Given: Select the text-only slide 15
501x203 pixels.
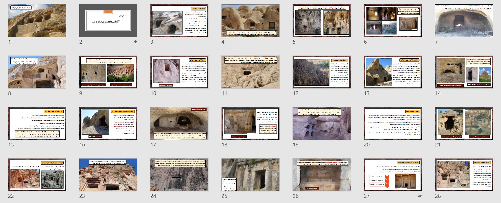Looking at the screenshot, I should [x=37, y=123].
